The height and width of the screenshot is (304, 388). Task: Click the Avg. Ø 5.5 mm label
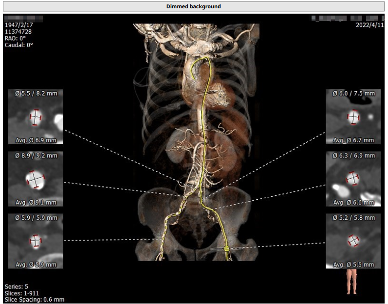click(353, 265)
